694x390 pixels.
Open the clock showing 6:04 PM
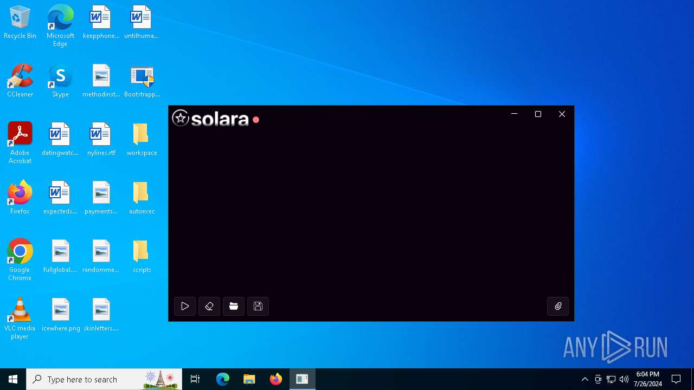pos(648,379)
